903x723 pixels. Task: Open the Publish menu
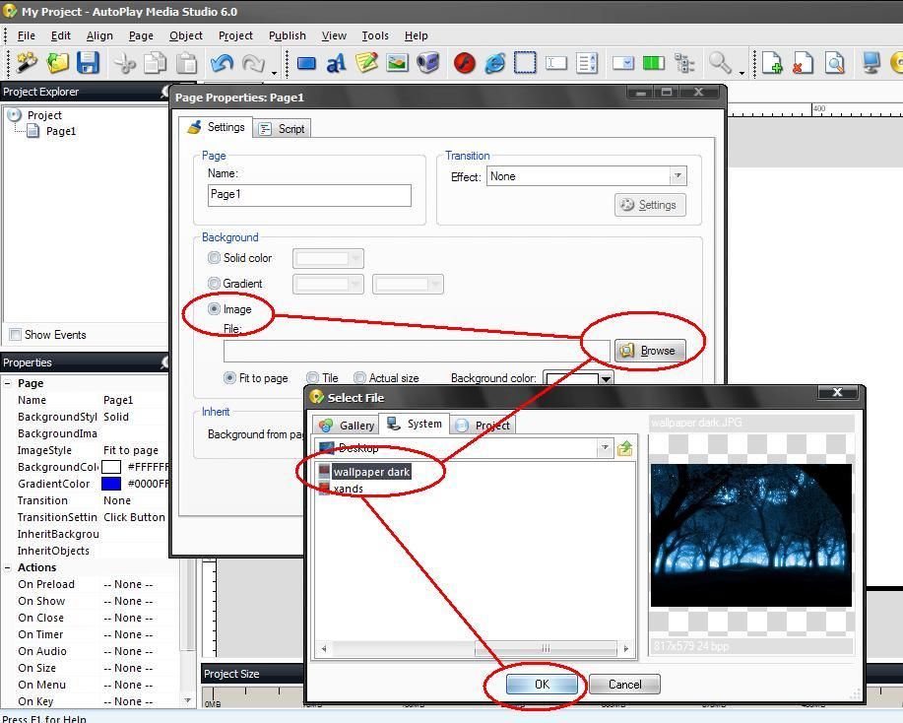(287, 35)
